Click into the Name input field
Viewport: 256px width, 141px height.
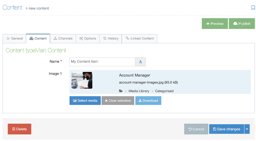click(102, 62)
